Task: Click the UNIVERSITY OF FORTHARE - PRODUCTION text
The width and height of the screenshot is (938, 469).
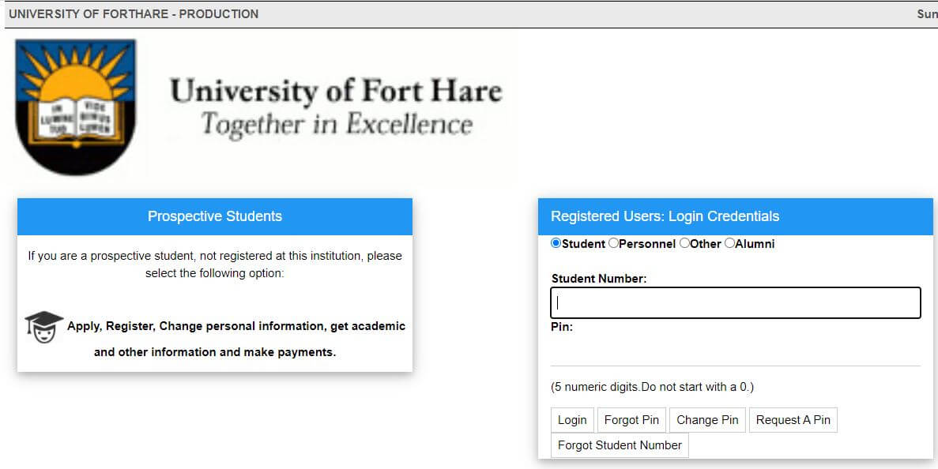Action: tap(134, 13)
